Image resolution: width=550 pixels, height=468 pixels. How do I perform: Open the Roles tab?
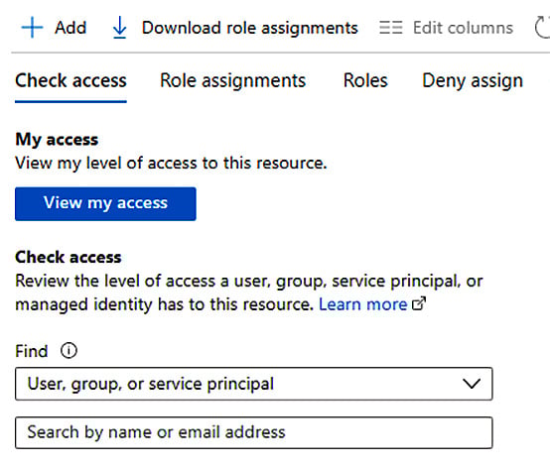tap(365, 80)
